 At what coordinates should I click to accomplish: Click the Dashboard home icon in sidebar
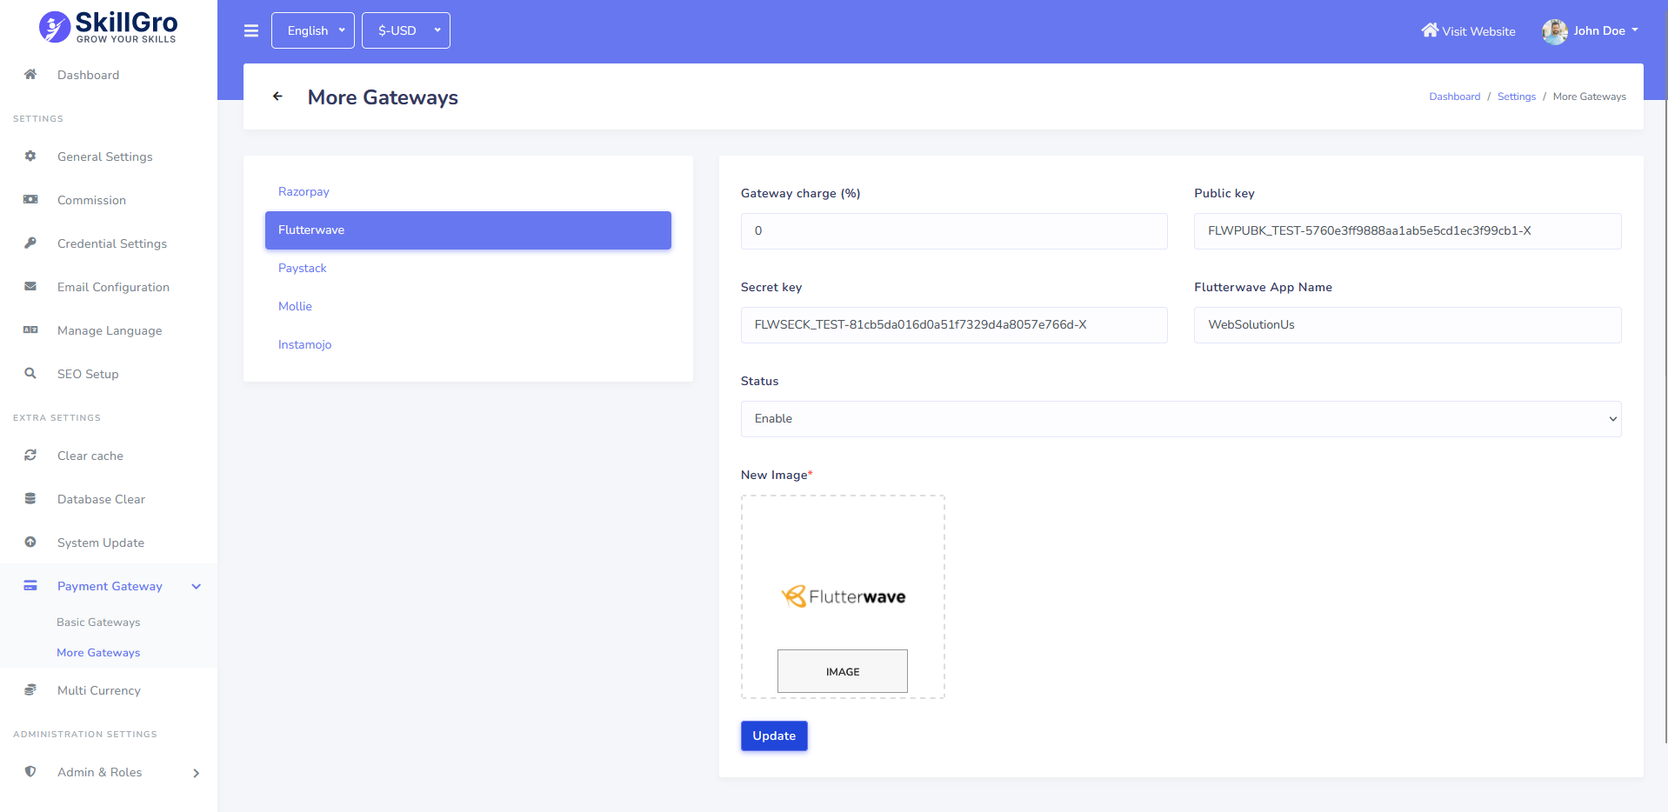[x=30, y=75]
